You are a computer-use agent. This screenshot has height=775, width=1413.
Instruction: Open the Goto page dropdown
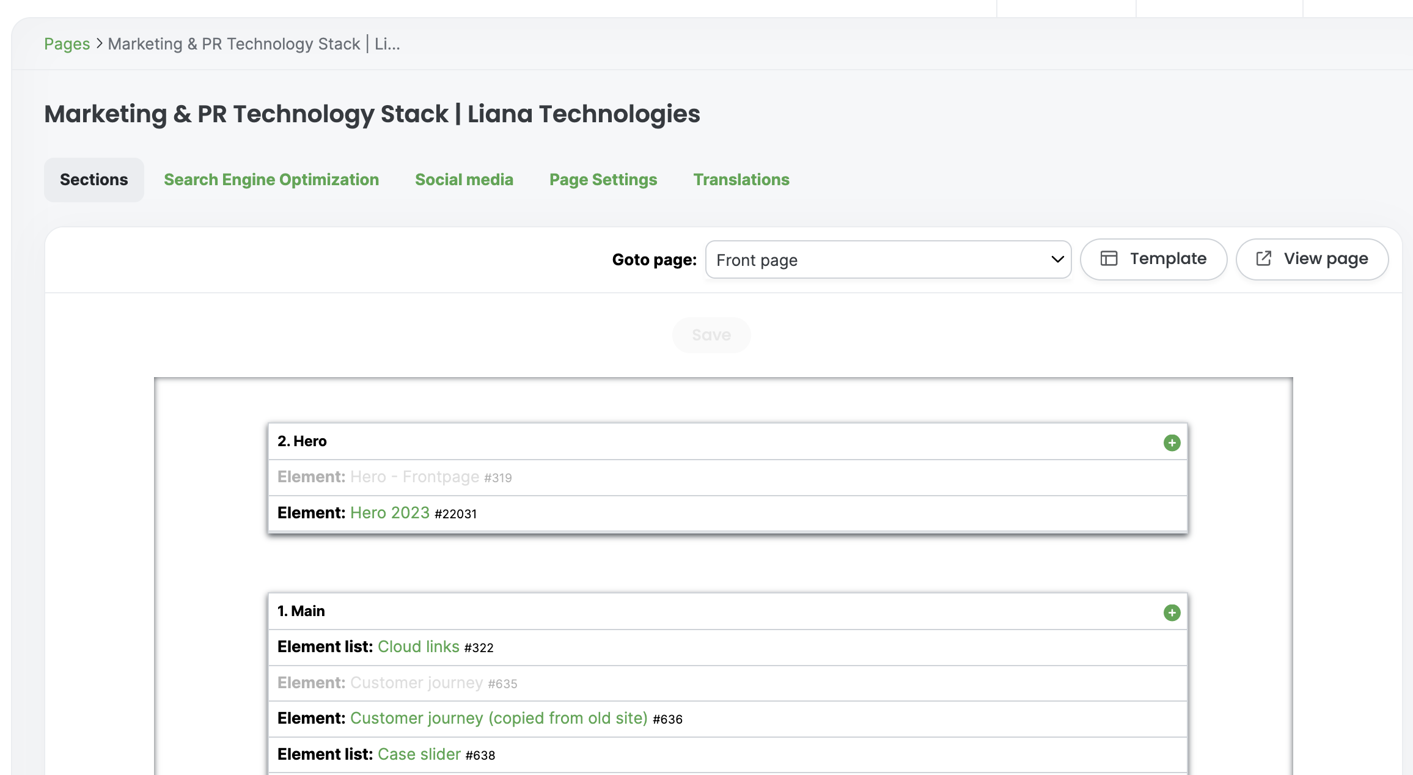[x=887, y=260]
